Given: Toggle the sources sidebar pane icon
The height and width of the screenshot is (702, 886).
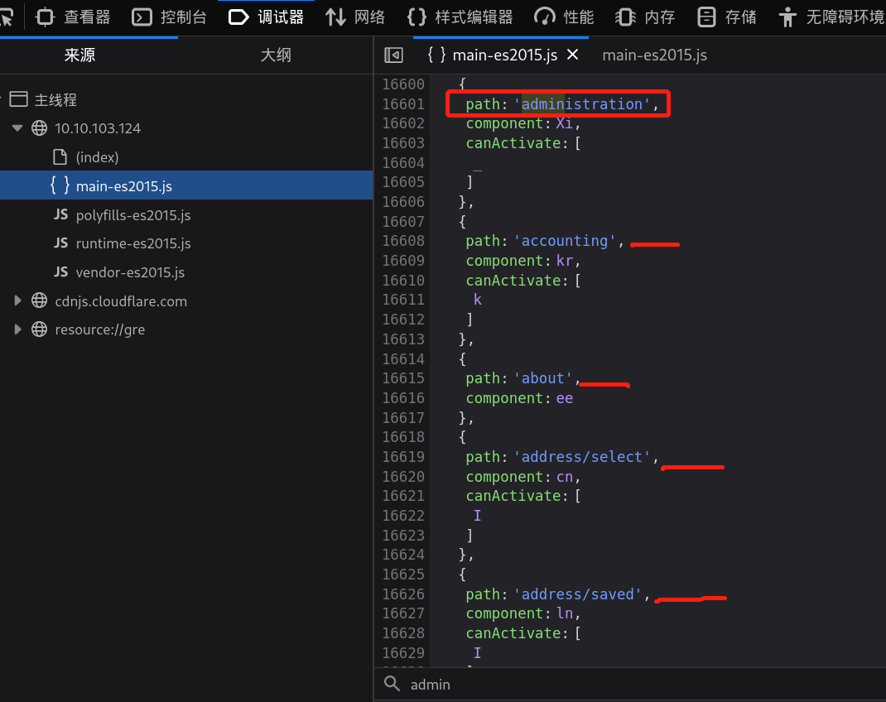Looking at the screenshot, I should coord(394,55).
